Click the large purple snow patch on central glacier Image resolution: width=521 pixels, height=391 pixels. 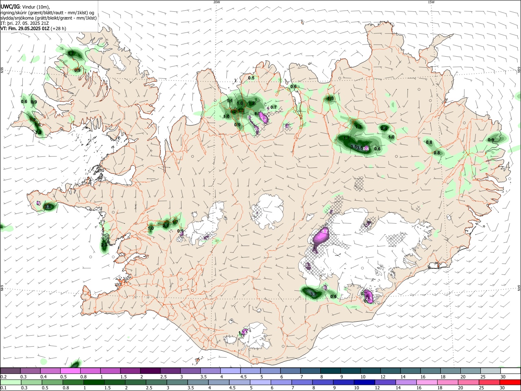pyautogui.click(x=321, y=236)
